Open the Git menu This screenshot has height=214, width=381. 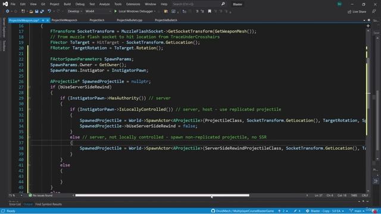(x=43, y=4)
